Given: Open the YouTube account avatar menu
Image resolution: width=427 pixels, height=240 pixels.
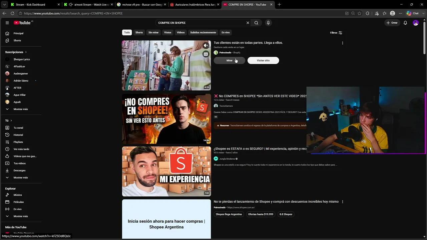Looking at the screenshot, I should 416,23.
